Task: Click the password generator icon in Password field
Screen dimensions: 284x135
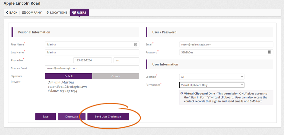Action: tap(269, 52)
